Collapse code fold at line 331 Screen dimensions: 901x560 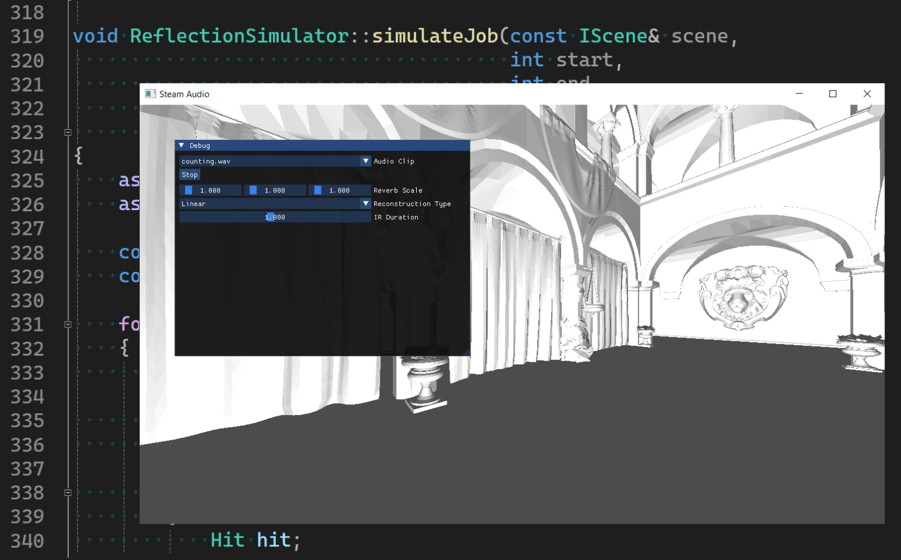click(68, 325)
